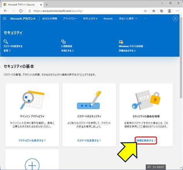Click 有効にする link for two-step
The width and height of the screenshot is (183, 170).
point(67,51)
